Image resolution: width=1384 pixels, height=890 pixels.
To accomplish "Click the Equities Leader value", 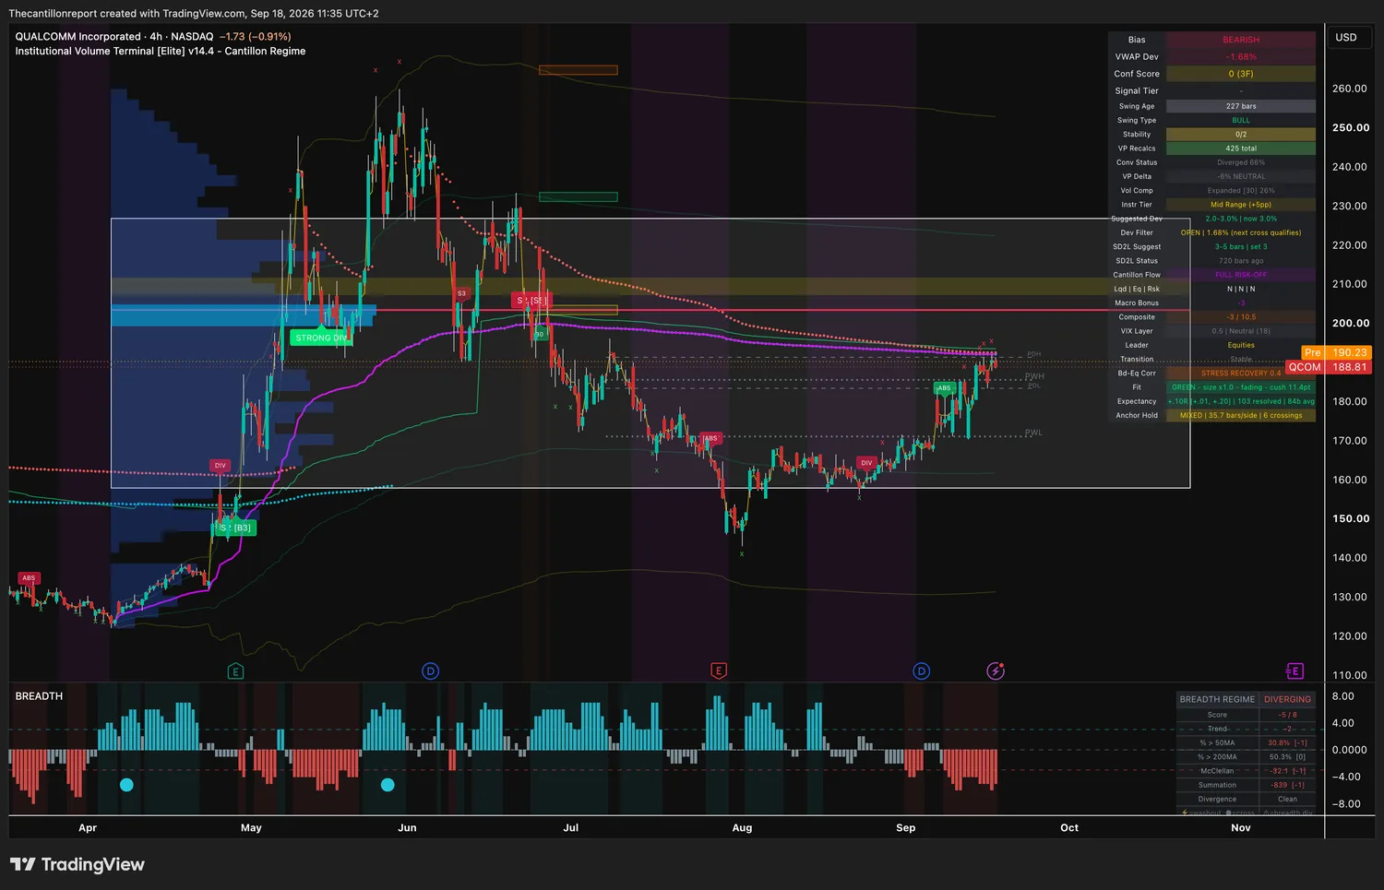I will pos(1241,345).
